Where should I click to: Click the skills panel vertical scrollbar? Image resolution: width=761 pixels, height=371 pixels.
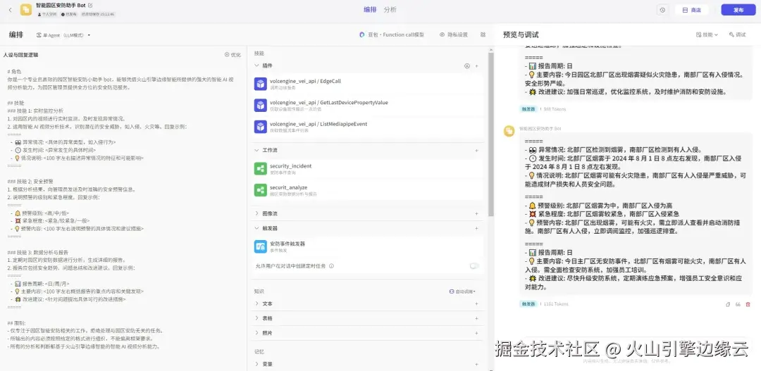click(490, 134)
